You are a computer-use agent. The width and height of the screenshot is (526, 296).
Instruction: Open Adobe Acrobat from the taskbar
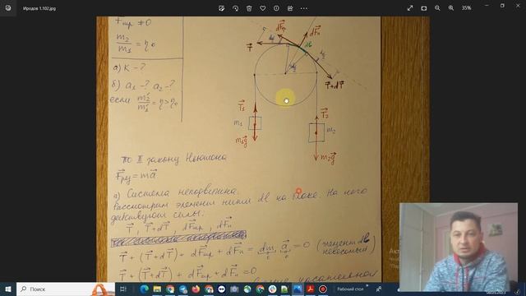[311, 289]
